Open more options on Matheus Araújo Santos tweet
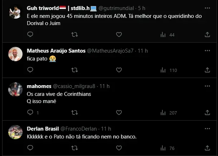This screenshot has width=218, height=156. click(207, 51)
